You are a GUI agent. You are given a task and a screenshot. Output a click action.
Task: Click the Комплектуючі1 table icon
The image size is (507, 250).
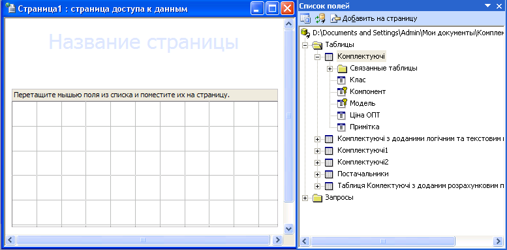coord(328,151)
